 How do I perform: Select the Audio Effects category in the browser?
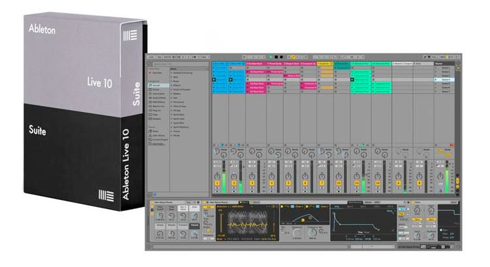158,98
